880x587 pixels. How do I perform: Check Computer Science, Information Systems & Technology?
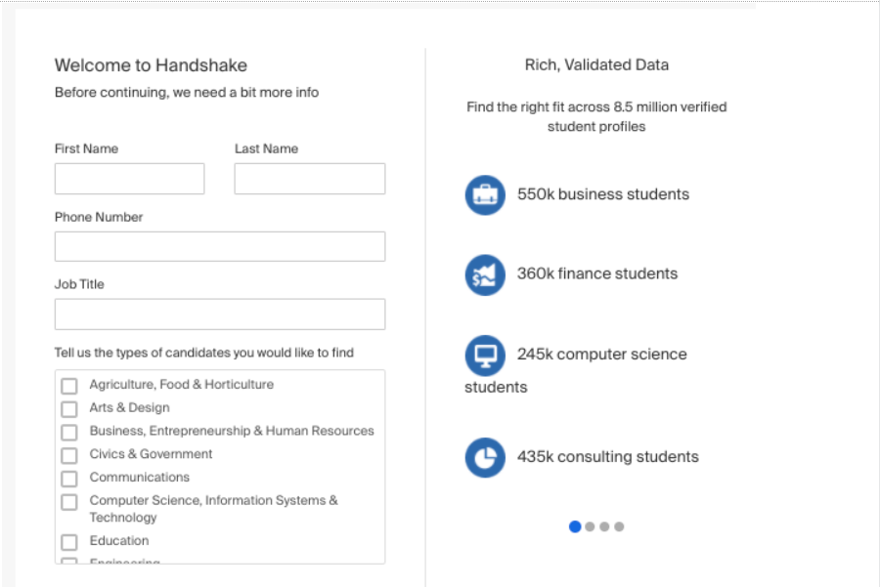pyautogui.click(x=69, y=502)
